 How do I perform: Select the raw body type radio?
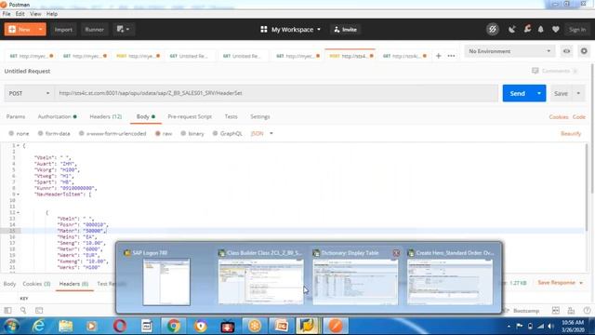158,133
